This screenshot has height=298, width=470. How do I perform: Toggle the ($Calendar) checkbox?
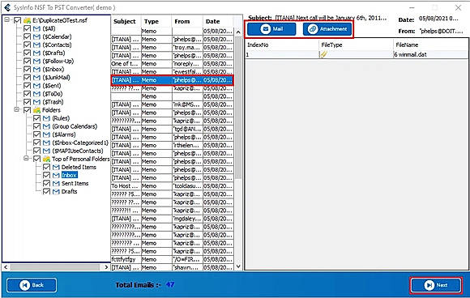tap(27, 36)
